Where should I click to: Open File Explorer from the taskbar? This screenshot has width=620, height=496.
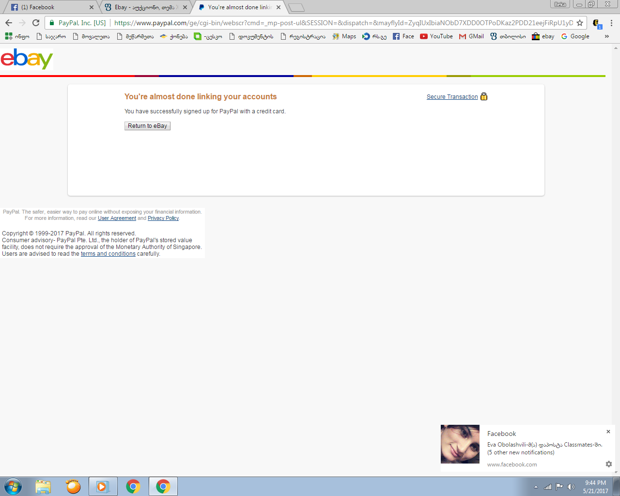(x=43, y=486)
